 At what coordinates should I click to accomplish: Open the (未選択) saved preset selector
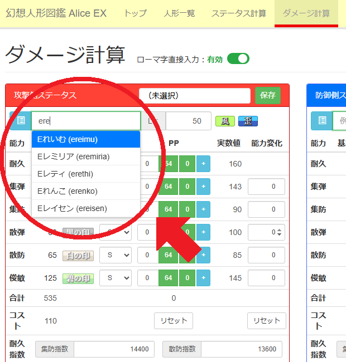195,96
